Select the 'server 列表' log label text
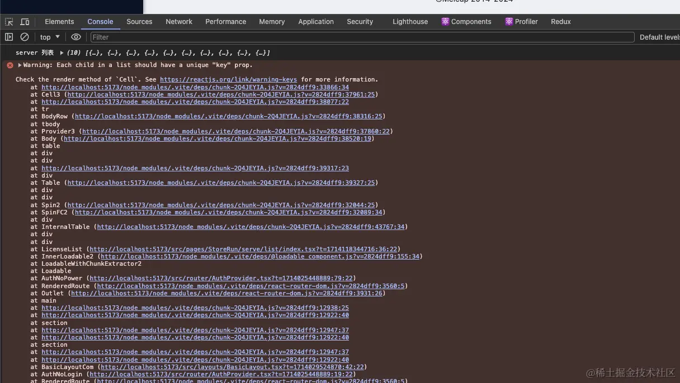Image resolution: width=680 pixels, height=383 pixels. pos(35,53)
